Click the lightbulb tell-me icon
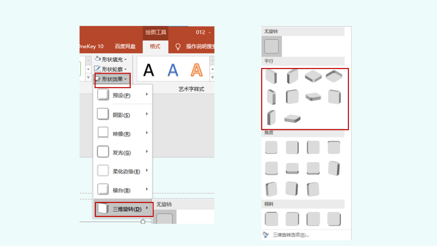Screen dimensions: 437x246 click(x=178, y=47)
